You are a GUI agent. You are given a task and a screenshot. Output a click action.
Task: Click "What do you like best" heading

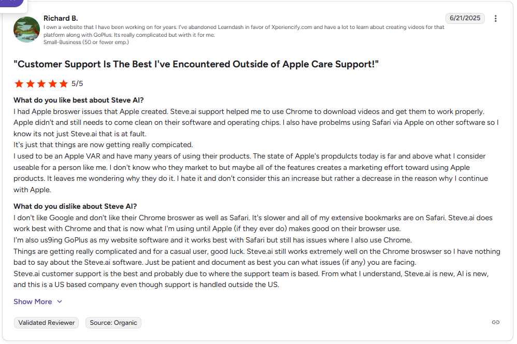pyautogui.click(x=78, y=100)
